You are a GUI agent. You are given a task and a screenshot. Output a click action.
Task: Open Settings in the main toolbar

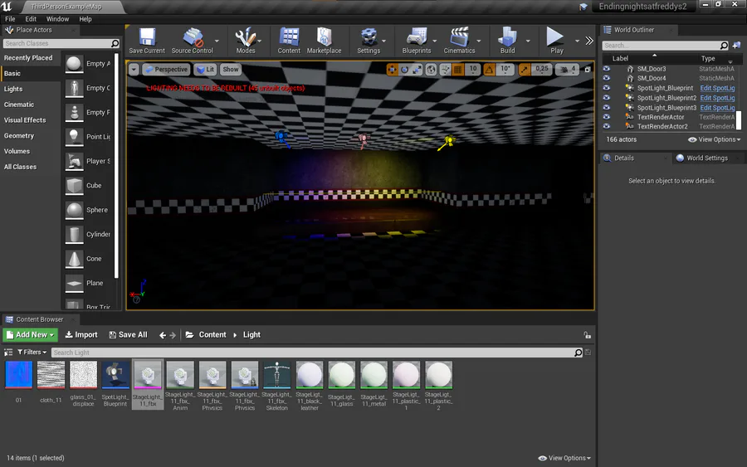tap(369, 41)
